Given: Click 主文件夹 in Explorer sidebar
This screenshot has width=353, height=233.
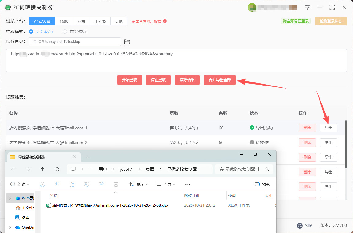Looking at the screenshot, I should point(25,208).
